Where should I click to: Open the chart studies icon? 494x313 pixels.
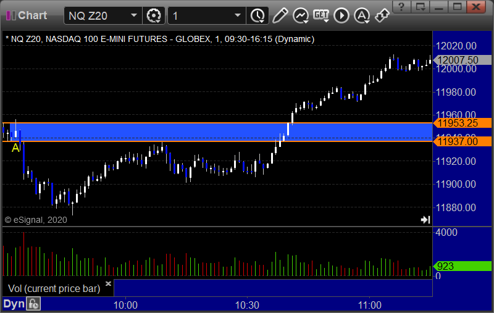click(x=301, y=15)
